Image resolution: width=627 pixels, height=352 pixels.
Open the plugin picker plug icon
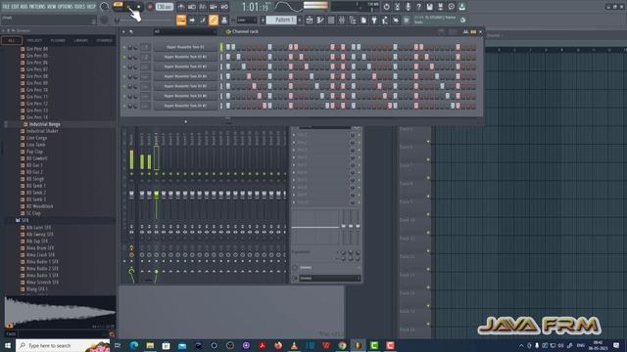pyautogui.click(x=374, y=20)
